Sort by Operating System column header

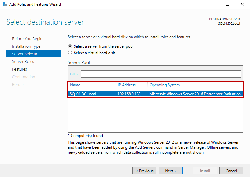point(165,85)
